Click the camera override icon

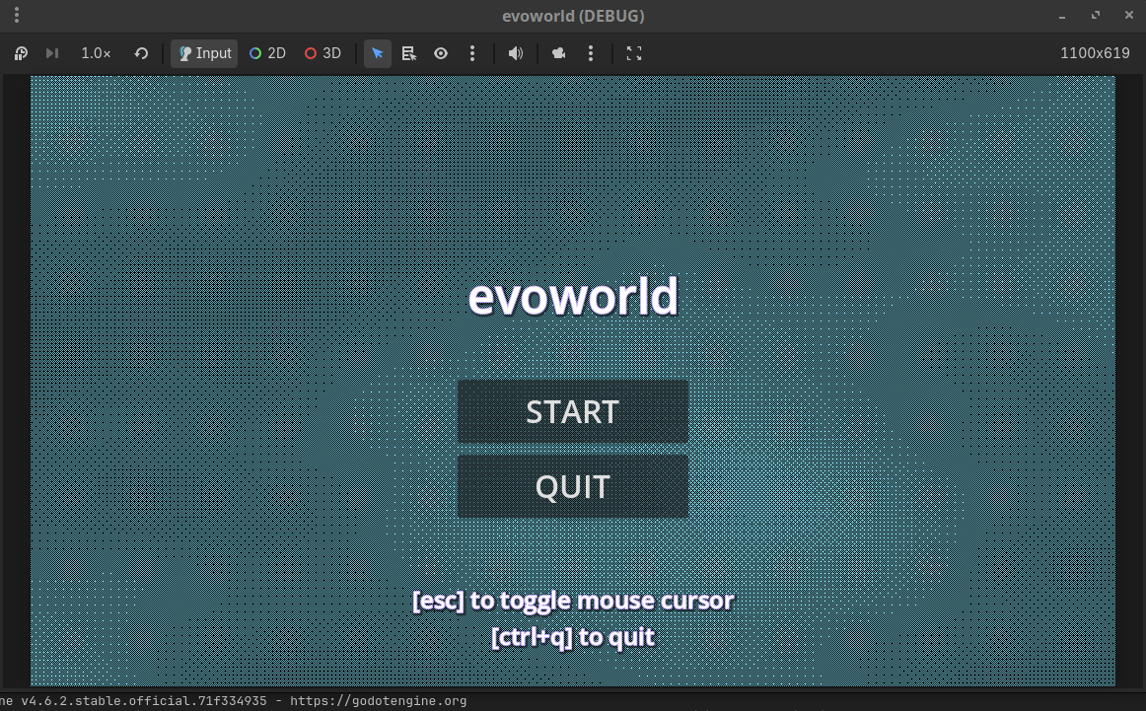point(559,53)
